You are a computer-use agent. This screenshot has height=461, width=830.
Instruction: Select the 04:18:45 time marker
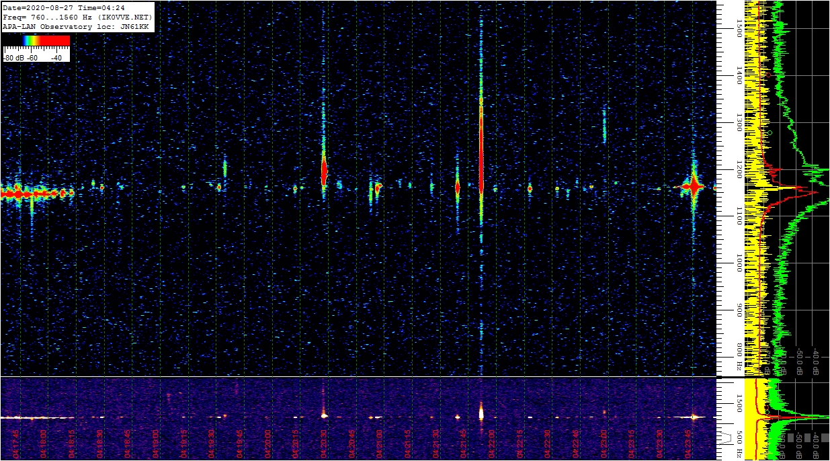coord(128,444)
